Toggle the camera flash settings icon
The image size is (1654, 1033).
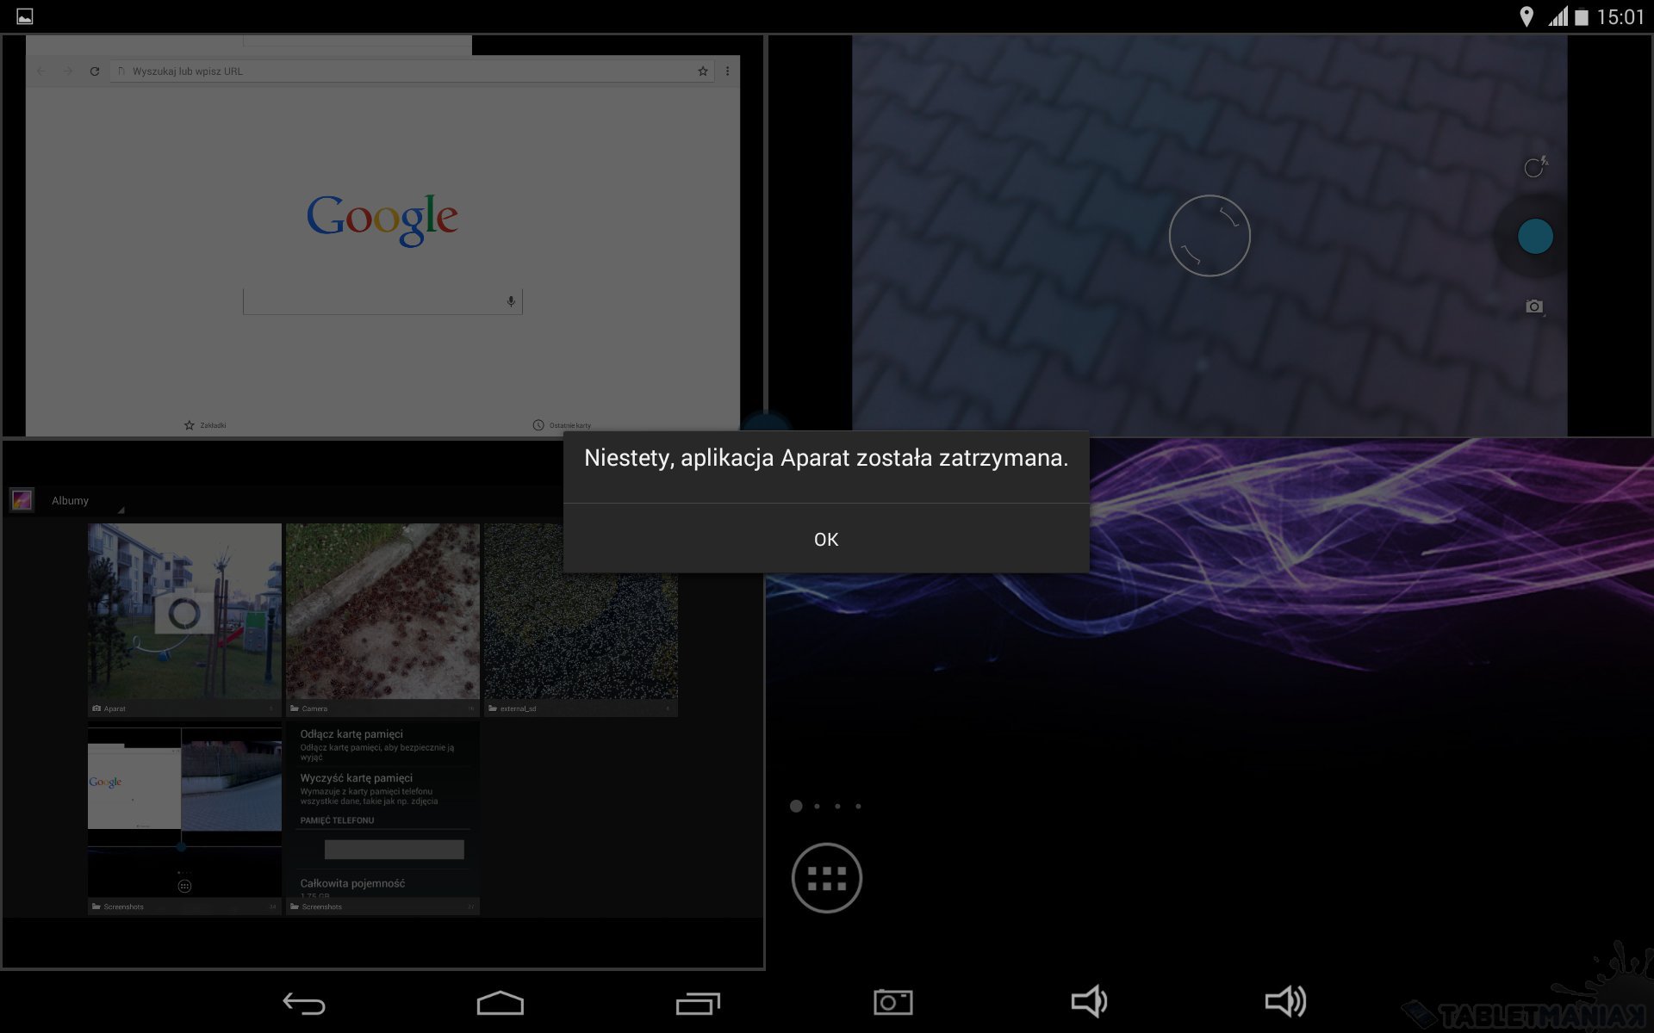coord(1534,167)
